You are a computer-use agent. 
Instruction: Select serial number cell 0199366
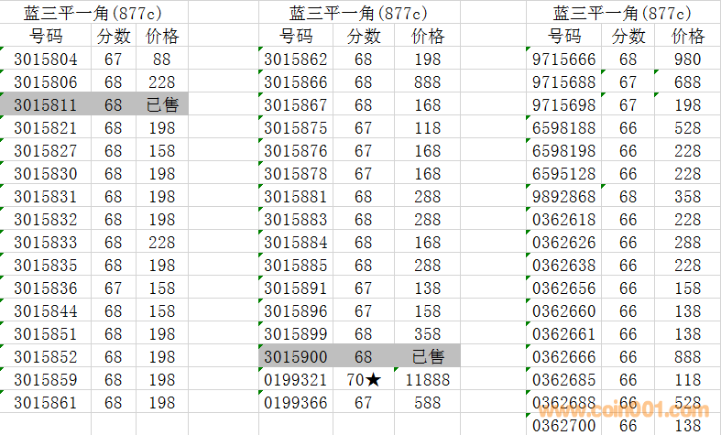[x=296, y=402]
